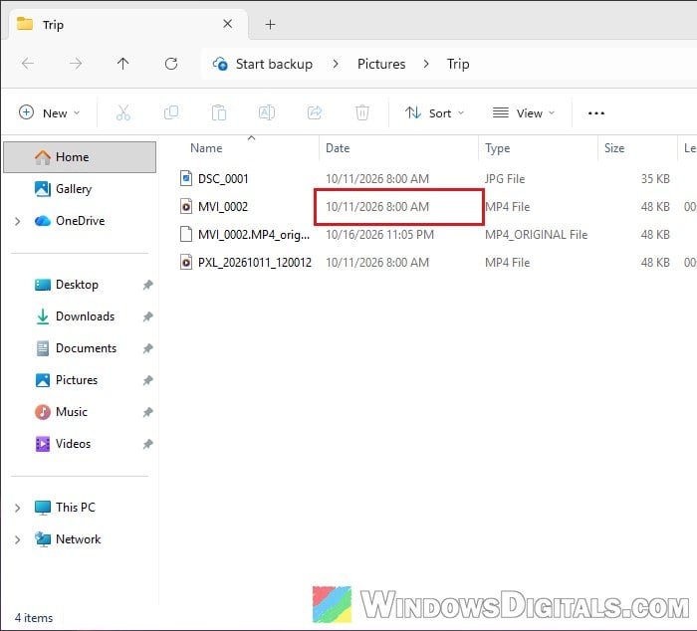697x631 pixels.
Task: Click the DSC_0001 JPG file icon
Action: (x=186, y=178)
